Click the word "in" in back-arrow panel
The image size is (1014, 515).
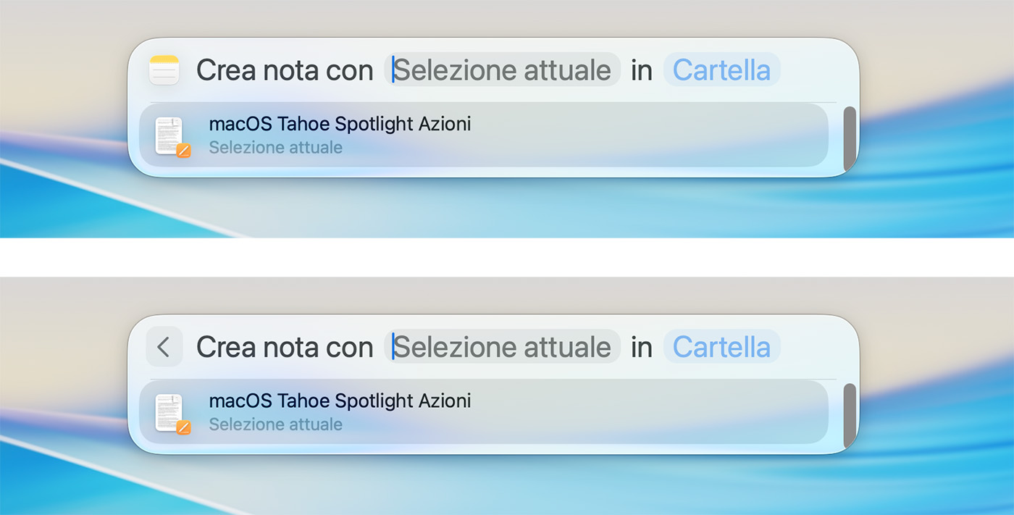pos(642,347)
